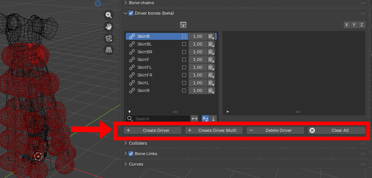Click paste icon in SkirtBR row
Viewport: 372px width, 178px height.
[x=211, y=52]
